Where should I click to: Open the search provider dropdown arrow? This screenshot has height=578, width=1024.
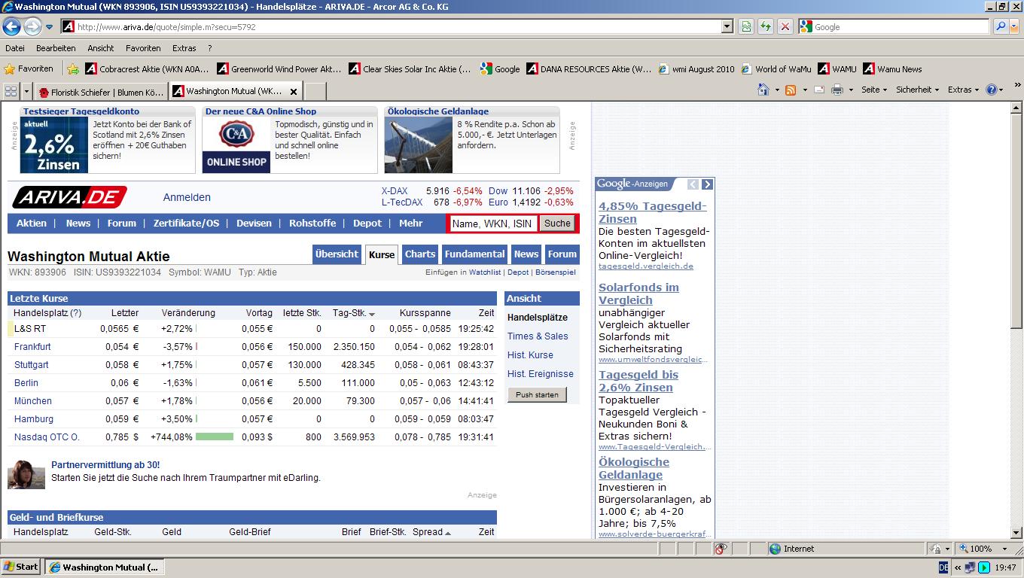[x=1014, y=27]
